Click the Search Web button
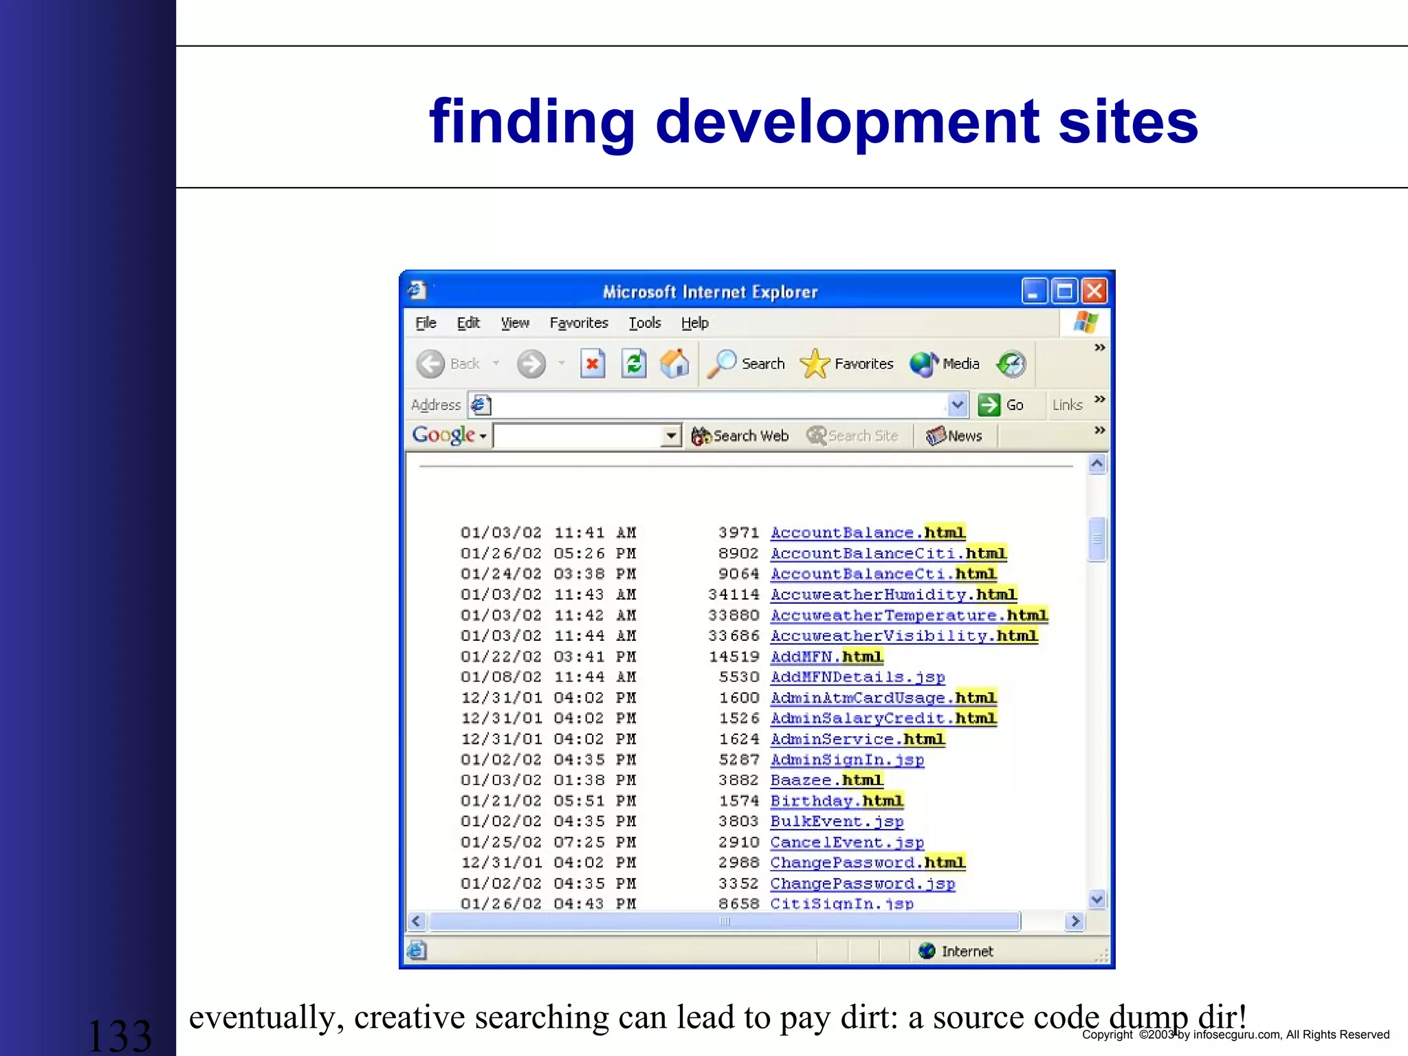 point(740,436)
